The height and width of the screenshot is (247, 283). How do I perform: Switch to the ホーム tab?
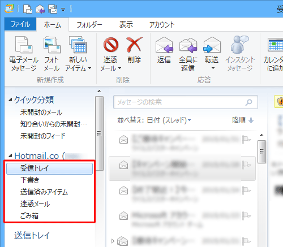(x=53, y=25)
